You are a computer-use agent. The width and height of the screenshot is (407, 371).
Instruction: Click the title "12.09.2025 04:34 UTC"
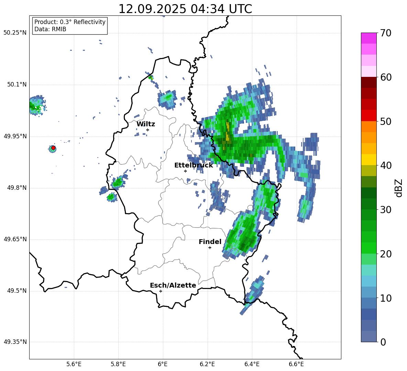[185, 9]
